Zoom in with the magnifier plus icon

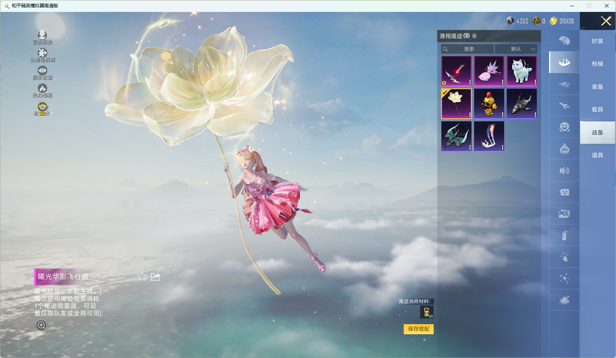[41, 325]
